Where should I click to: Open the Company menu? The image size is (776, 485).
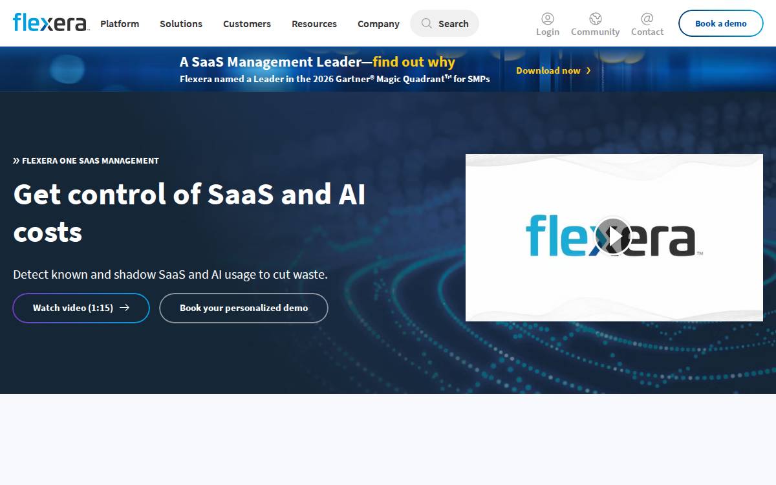point(378,24)
